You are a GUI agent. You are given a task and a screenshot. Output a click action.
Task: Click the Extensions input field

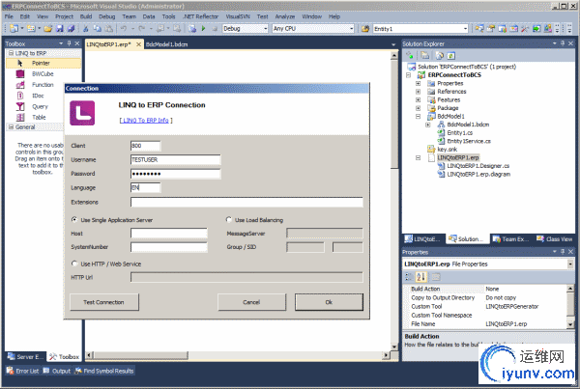point(246,202)
